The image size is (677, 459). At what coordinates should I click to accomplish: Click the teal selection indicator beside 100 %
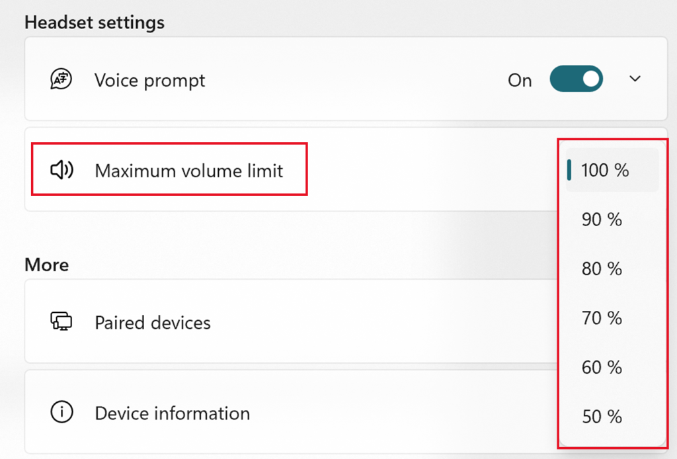point(569,170)
